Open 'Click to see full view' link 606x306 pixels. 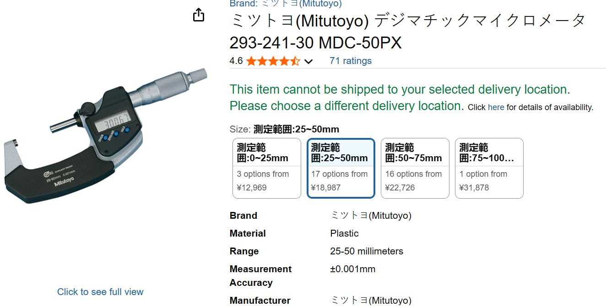tap(100, 292)
